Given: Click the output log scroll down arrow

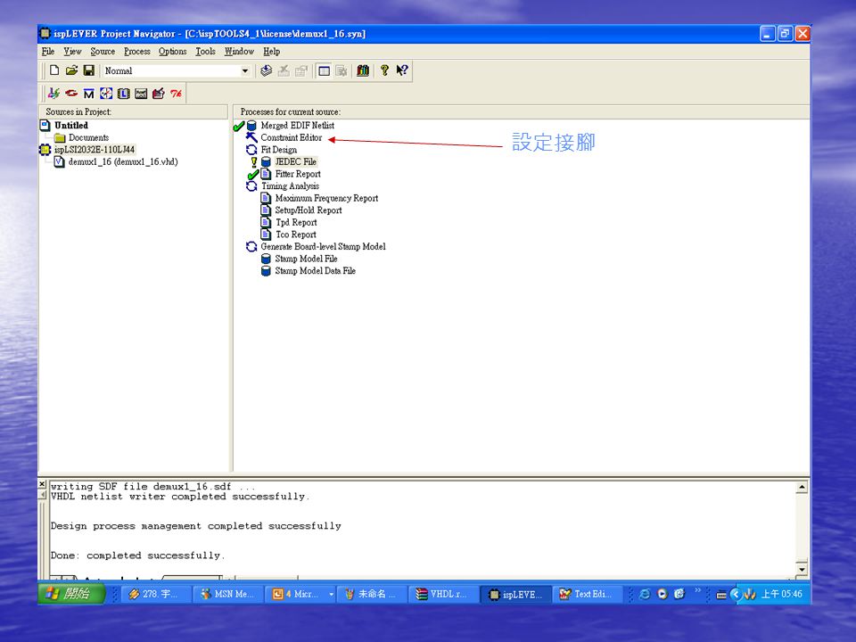Looking at the screenshot, I should click(x=802, y=570).
